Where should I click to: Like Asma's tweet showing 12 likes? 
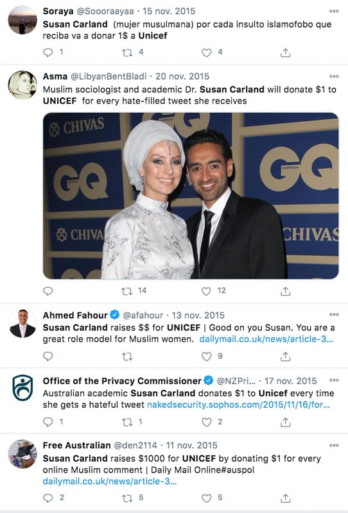coord(206,291)
